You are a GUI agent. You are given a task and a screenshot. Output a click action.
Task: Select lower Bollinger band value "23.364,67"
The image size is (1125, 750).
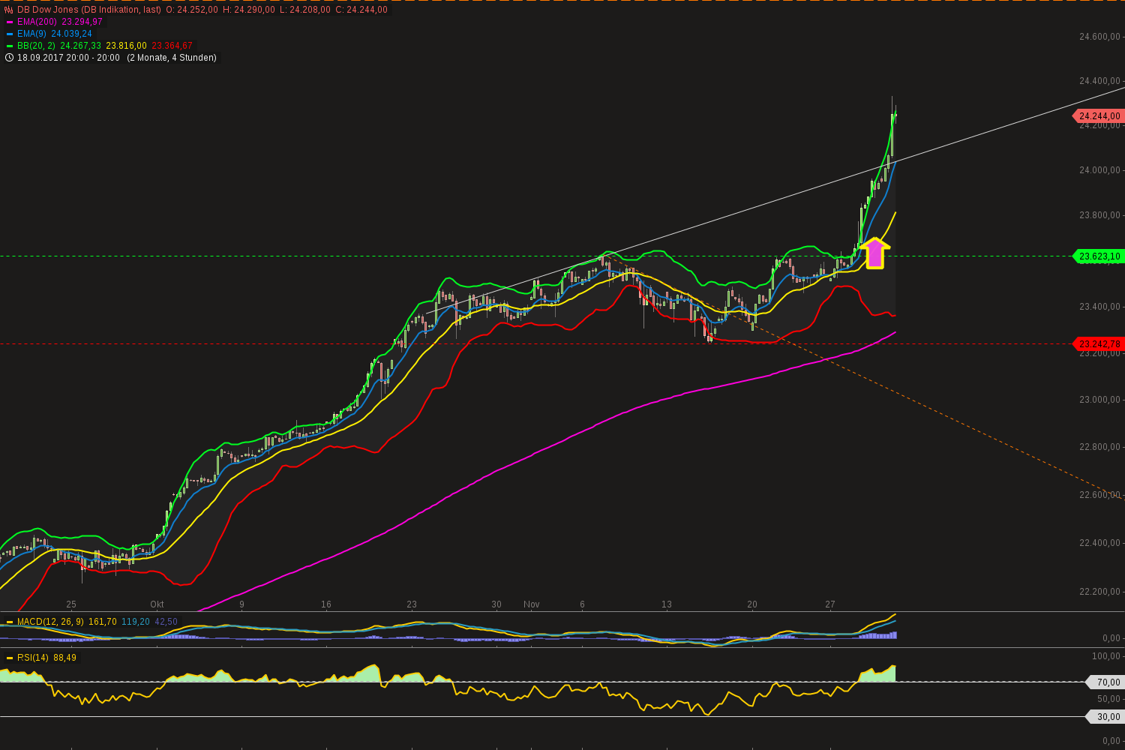(x=172, y=46)
